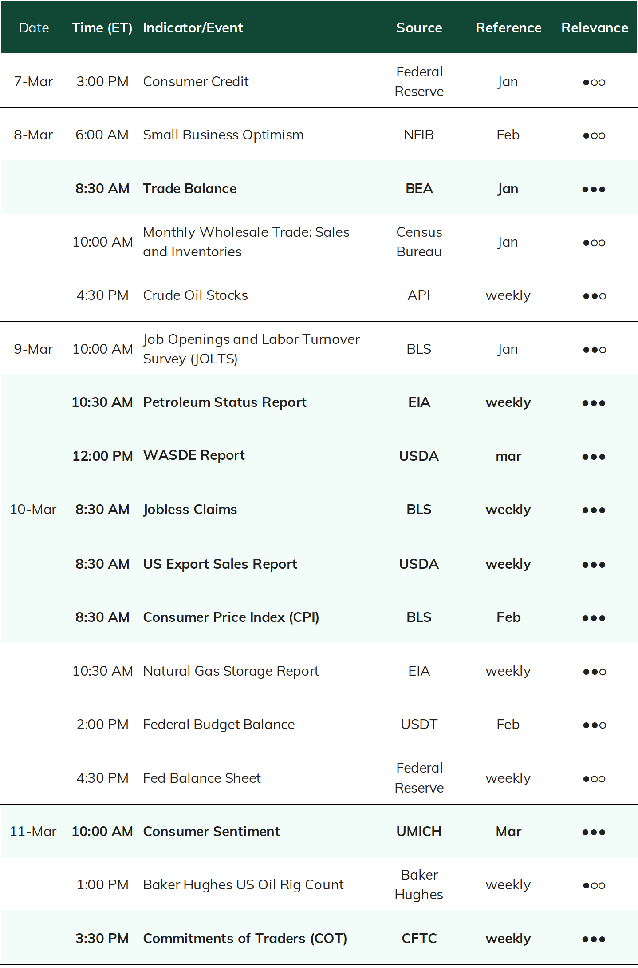Click the Trade Balance relevance dots
Image resolution: width=638 pixels, height=968 pixels.
click(594, 189)
